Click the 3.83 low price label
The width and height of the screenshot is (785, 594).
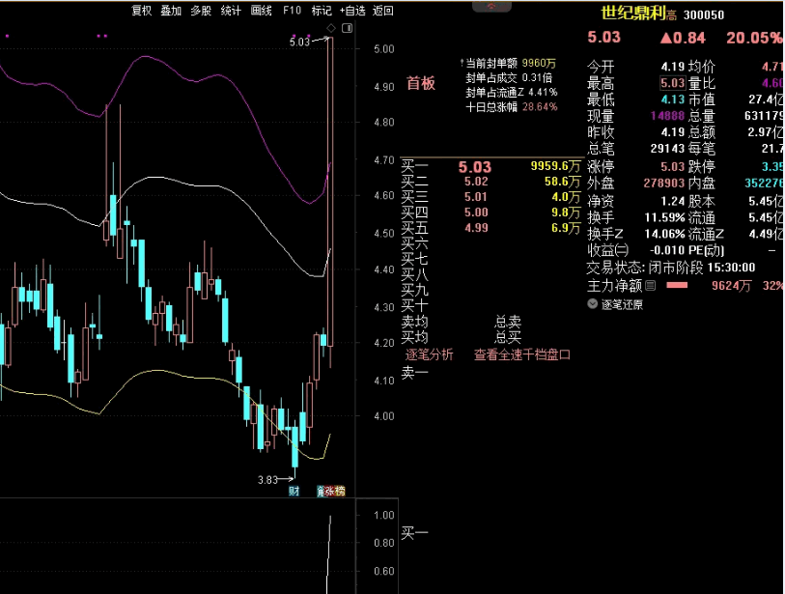267,480
